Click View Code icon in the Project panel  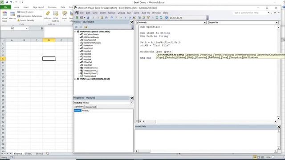coord(76,27)
